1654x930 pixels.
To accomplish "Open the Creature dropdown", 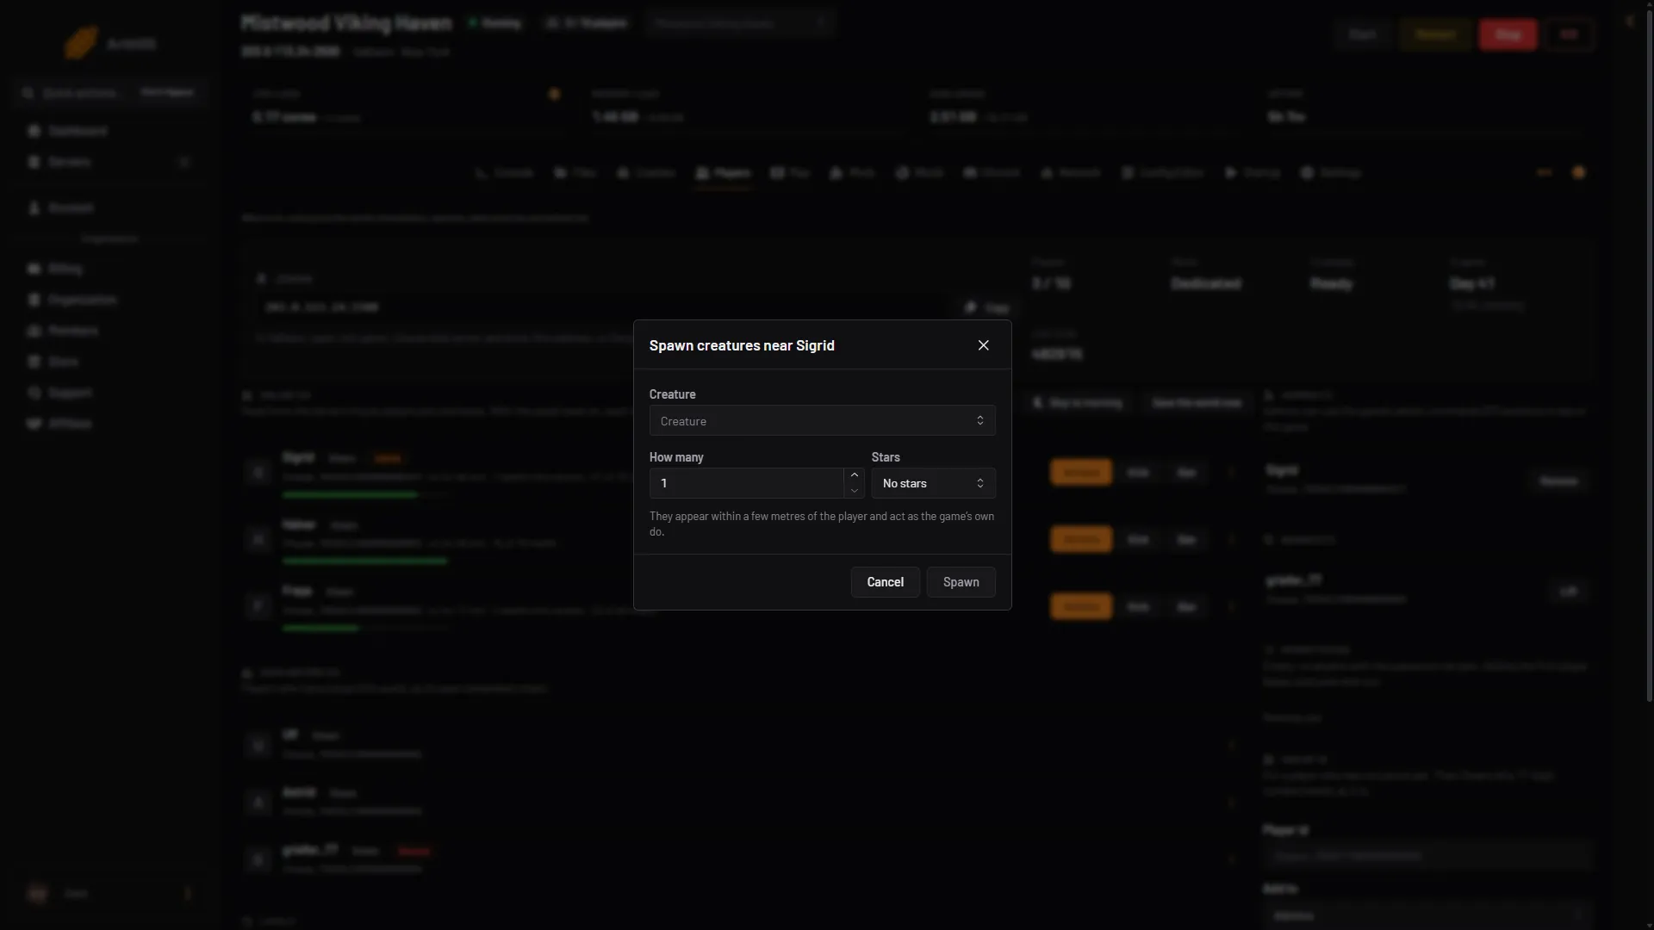I will (x=822, y=421).
